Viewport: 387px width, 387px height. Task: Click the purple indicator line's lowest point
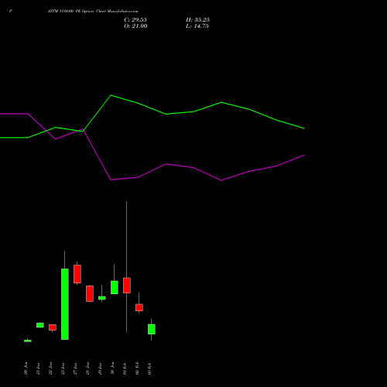pos(221,180)
